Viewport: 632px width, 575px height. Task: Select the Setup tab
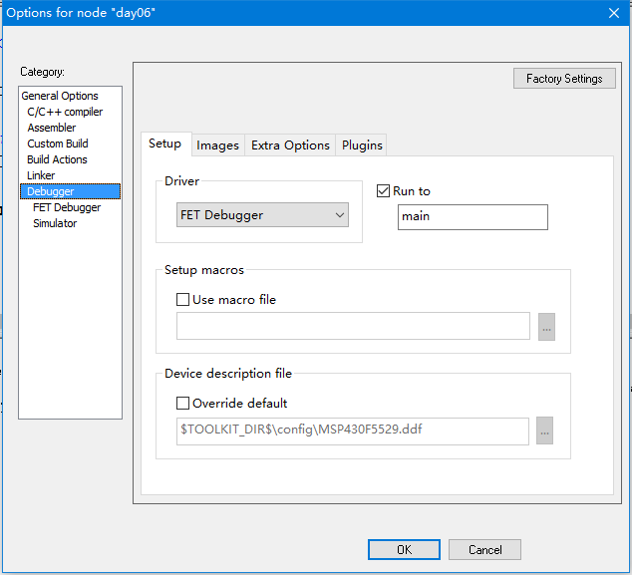(164, 144)
